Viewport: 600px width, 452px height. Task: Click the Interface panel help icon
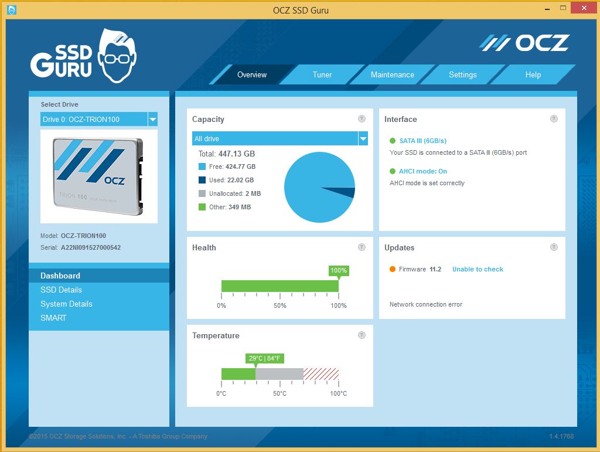click(x=554, y=118)
